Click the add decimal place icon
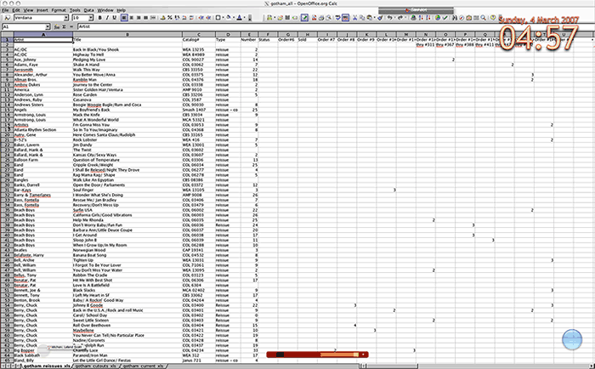Screen dimensions: 595x369 [x=184, y=18]
